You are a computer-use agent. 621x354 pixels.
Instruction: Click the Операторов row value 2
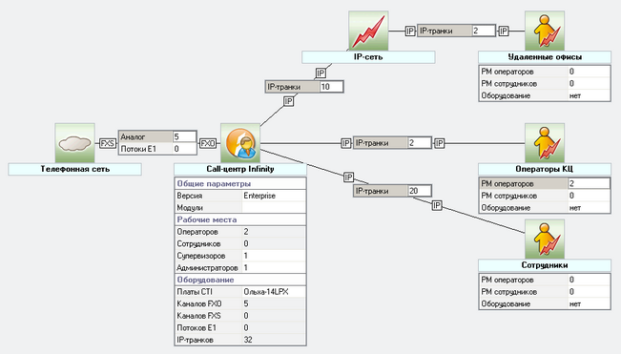click(273, 232)
